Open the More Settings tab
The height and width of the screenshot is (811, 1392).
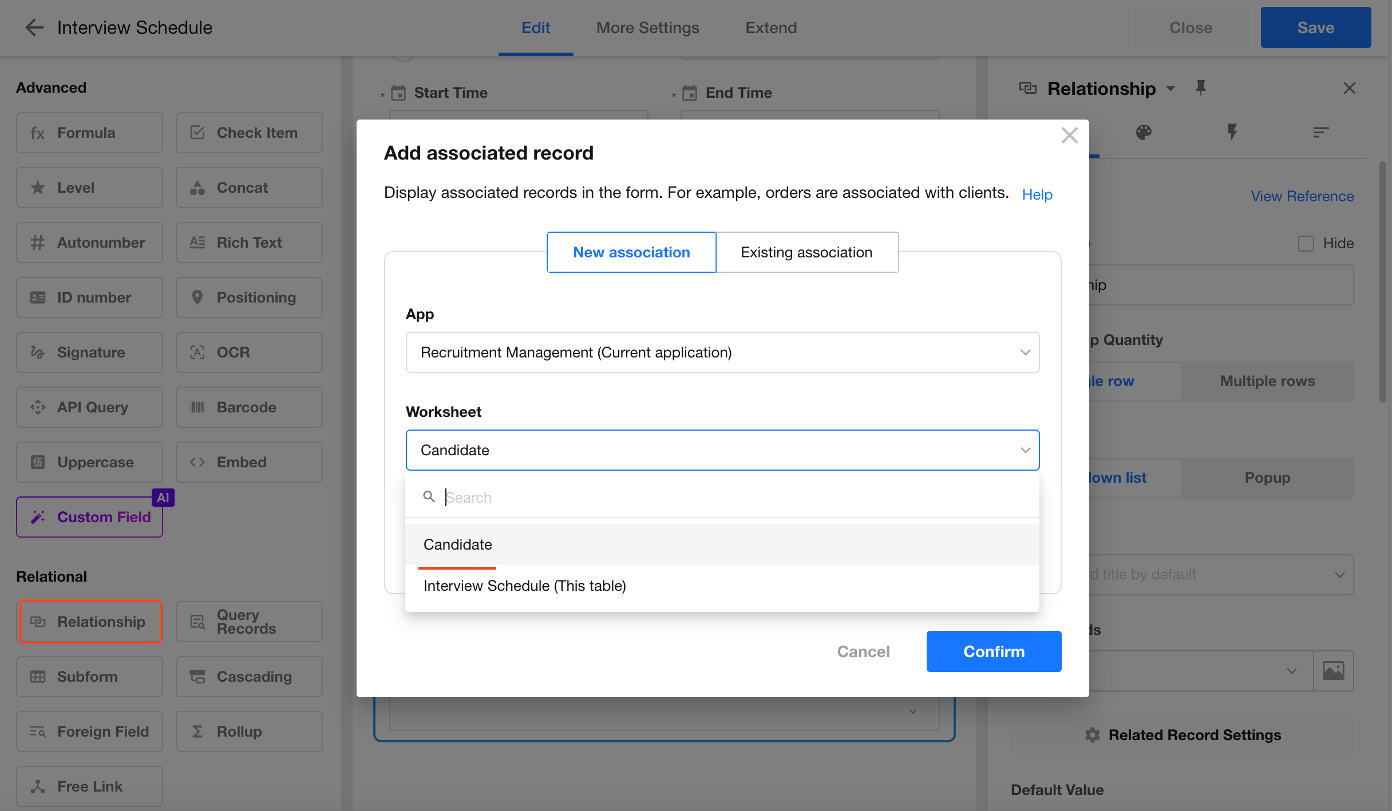(647, 27)
